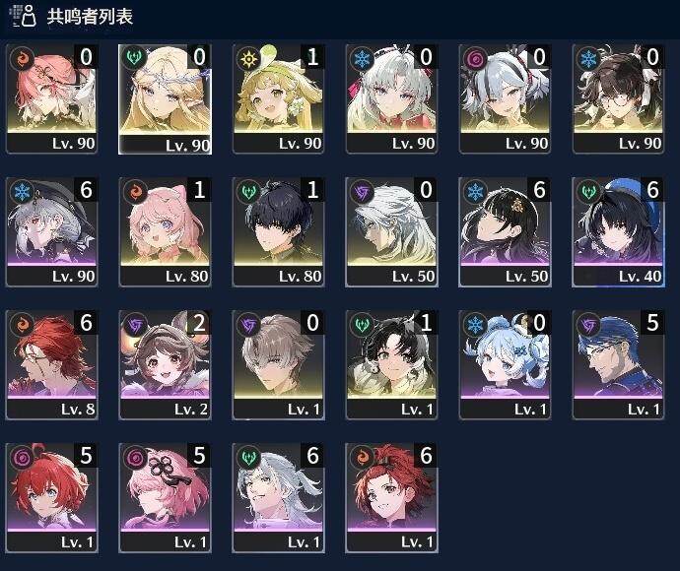Click the Aero icon on silver-haired Lv. 1 male
The width and height of the screenshot is (680, 571).
[x=248, y=457]
